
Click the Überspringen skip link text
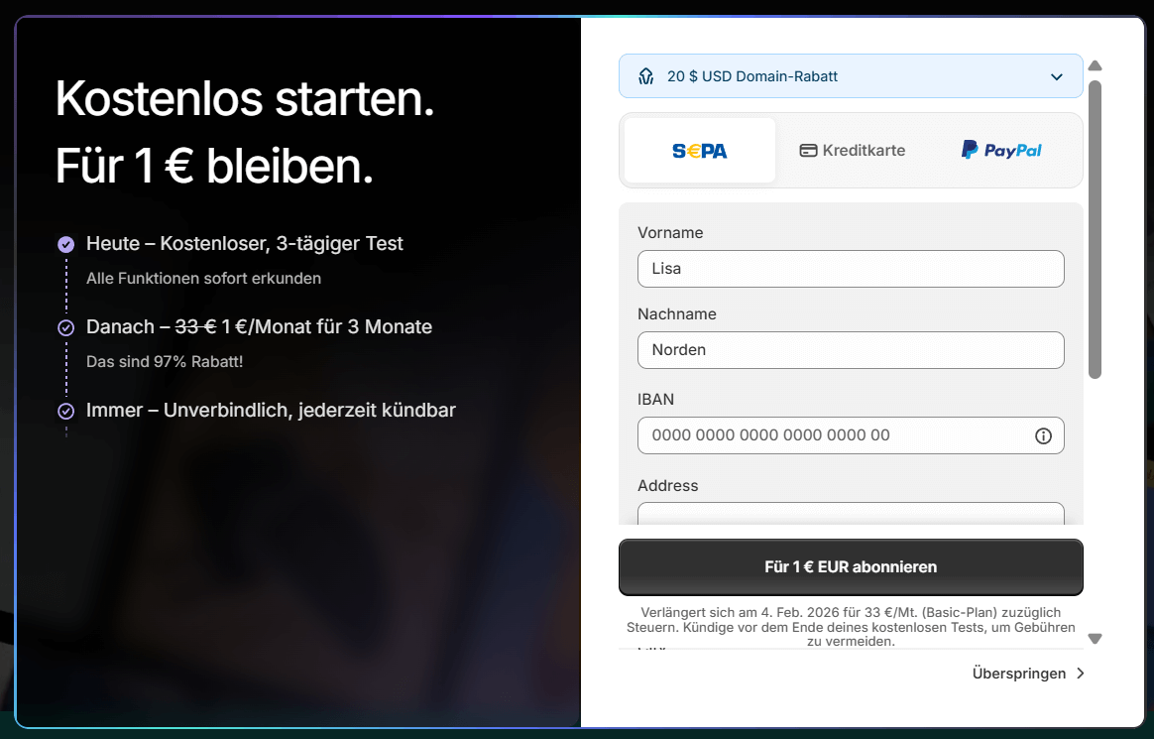[x=1018, y=674]
